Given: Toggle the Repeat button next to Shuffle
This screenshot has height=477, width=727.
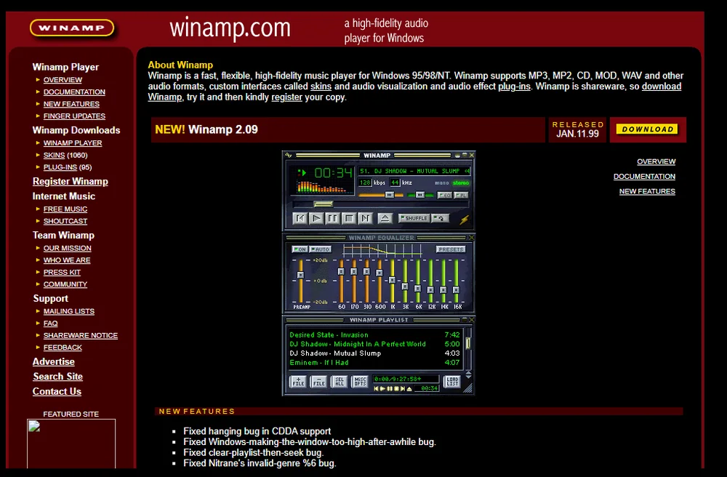Looking at the screenshot, I should point(440,218).
